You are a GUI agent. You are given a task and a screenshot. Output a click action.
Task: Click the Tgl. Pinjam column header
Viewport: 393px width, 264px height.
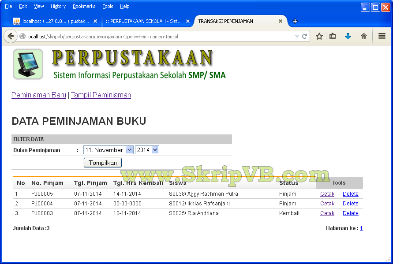(90, 183)
